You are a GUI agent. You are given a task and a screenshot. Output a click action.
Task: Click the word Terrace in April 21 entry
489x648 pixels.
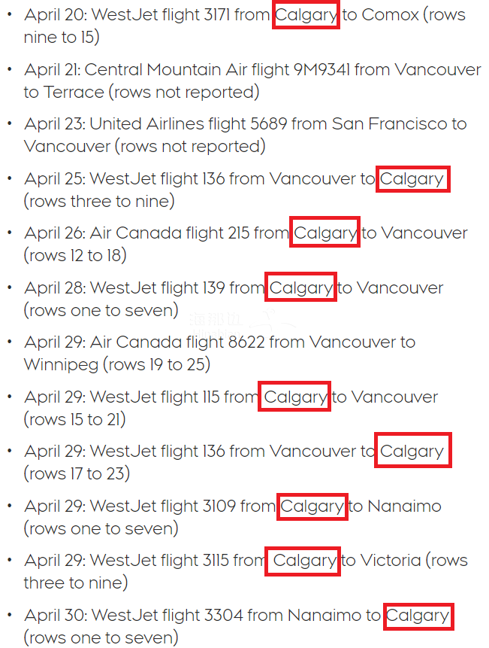pyautogui.click(x=74, y=92)
